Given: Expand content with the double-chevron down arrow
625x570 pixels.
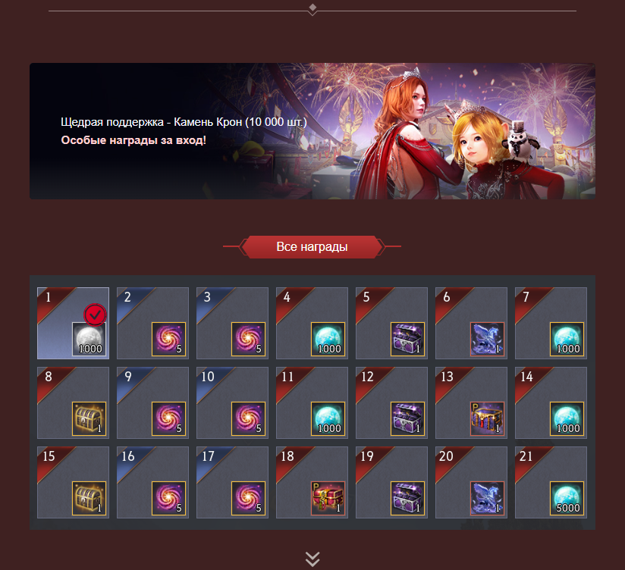Looking at the screenshot, I should [312, 559].
